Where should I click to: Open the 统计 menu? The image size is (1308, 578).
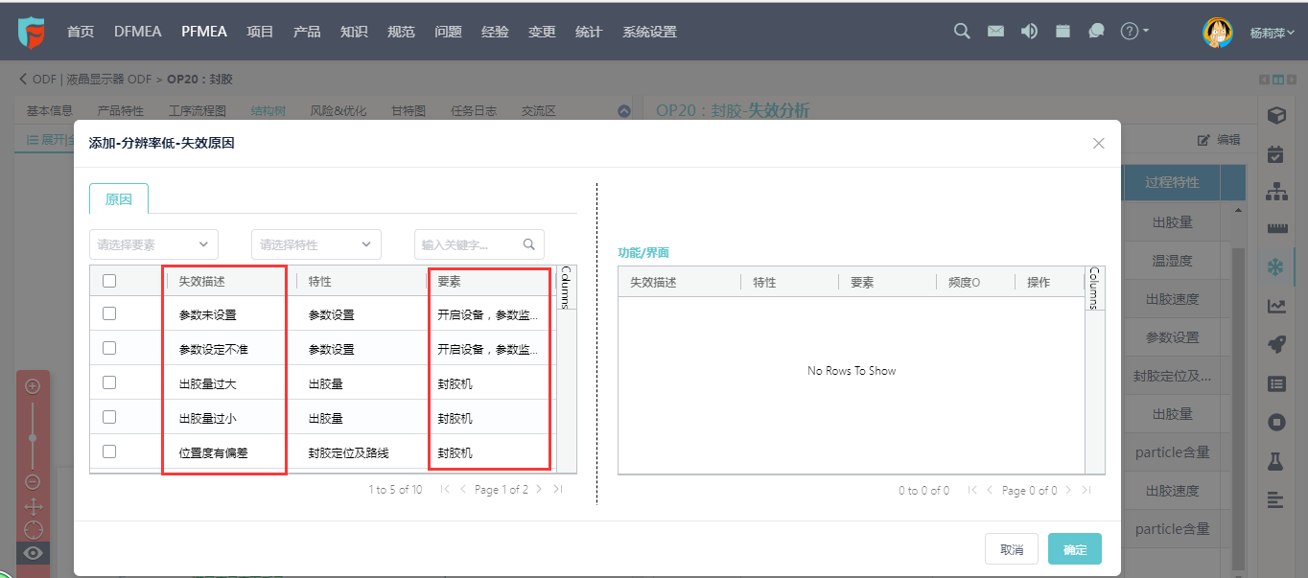(589, 32)
